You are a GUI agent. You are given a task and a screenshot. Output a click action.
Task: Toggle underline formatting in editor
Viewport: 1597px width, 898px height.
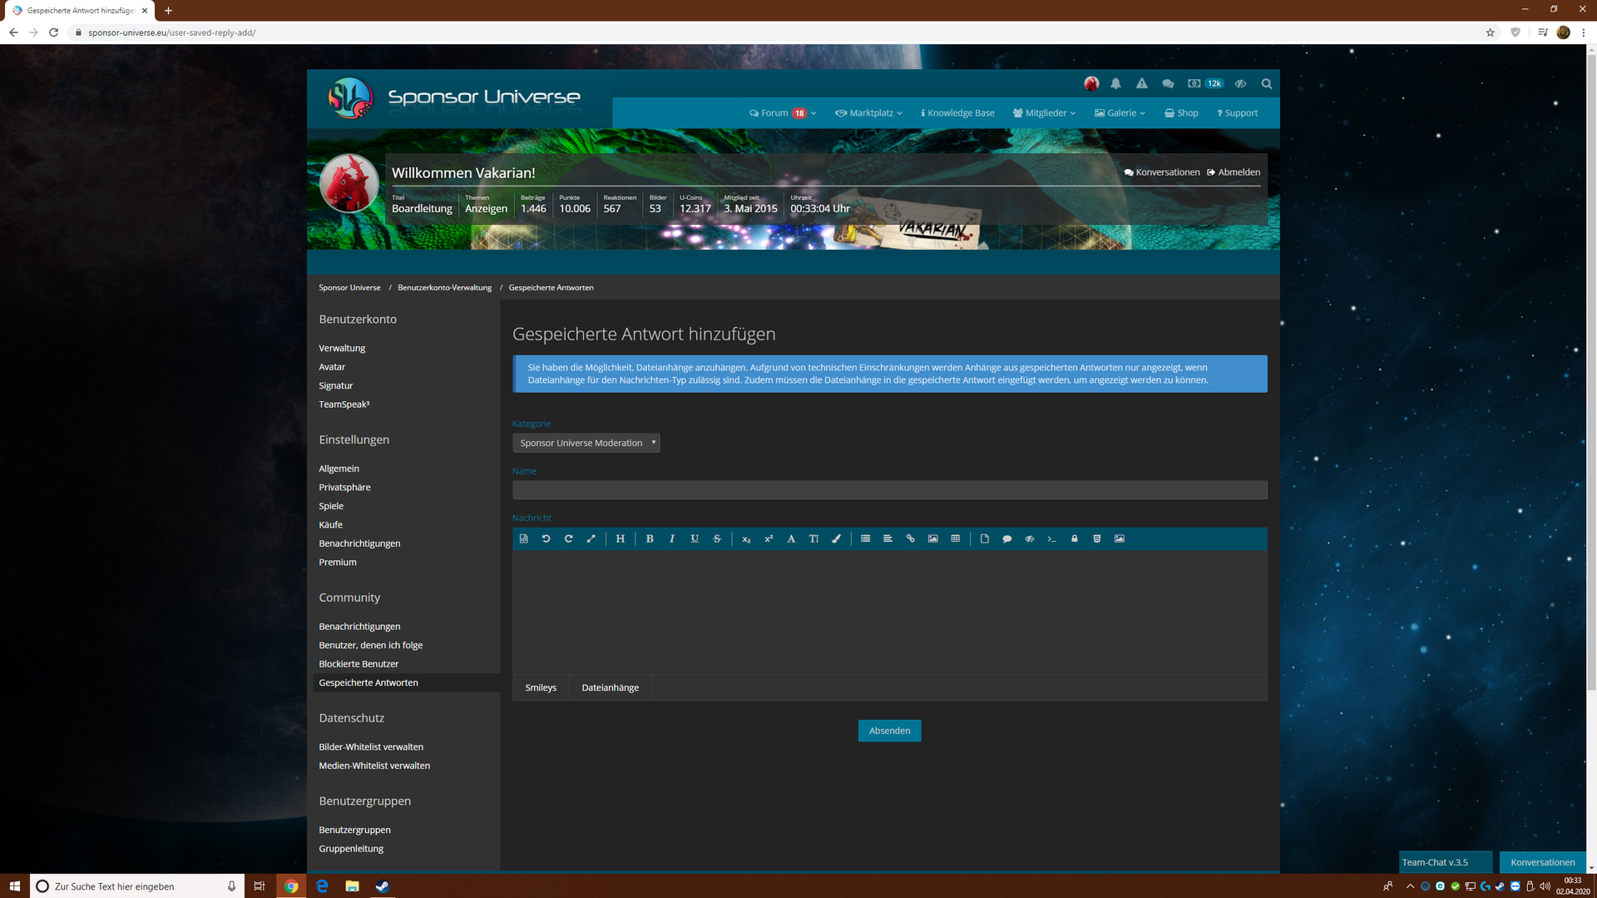coord(694,538)
